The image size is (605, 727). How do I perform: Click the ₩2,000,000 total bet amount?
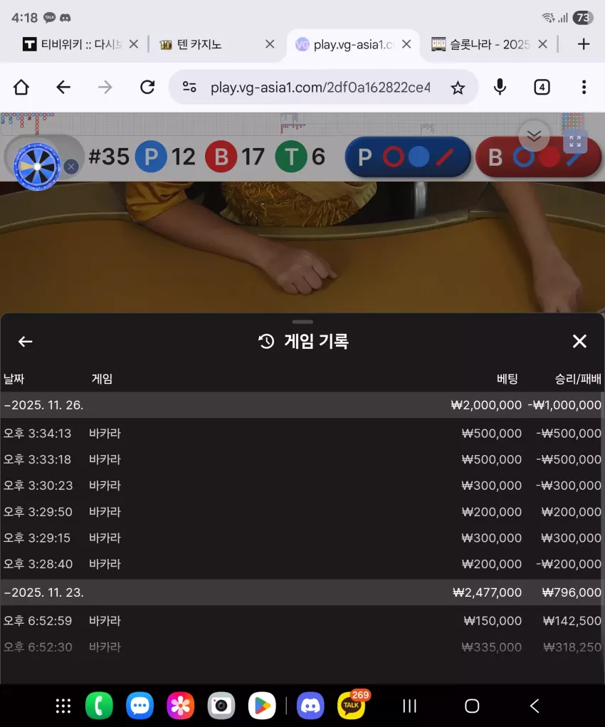click(486, 404)
